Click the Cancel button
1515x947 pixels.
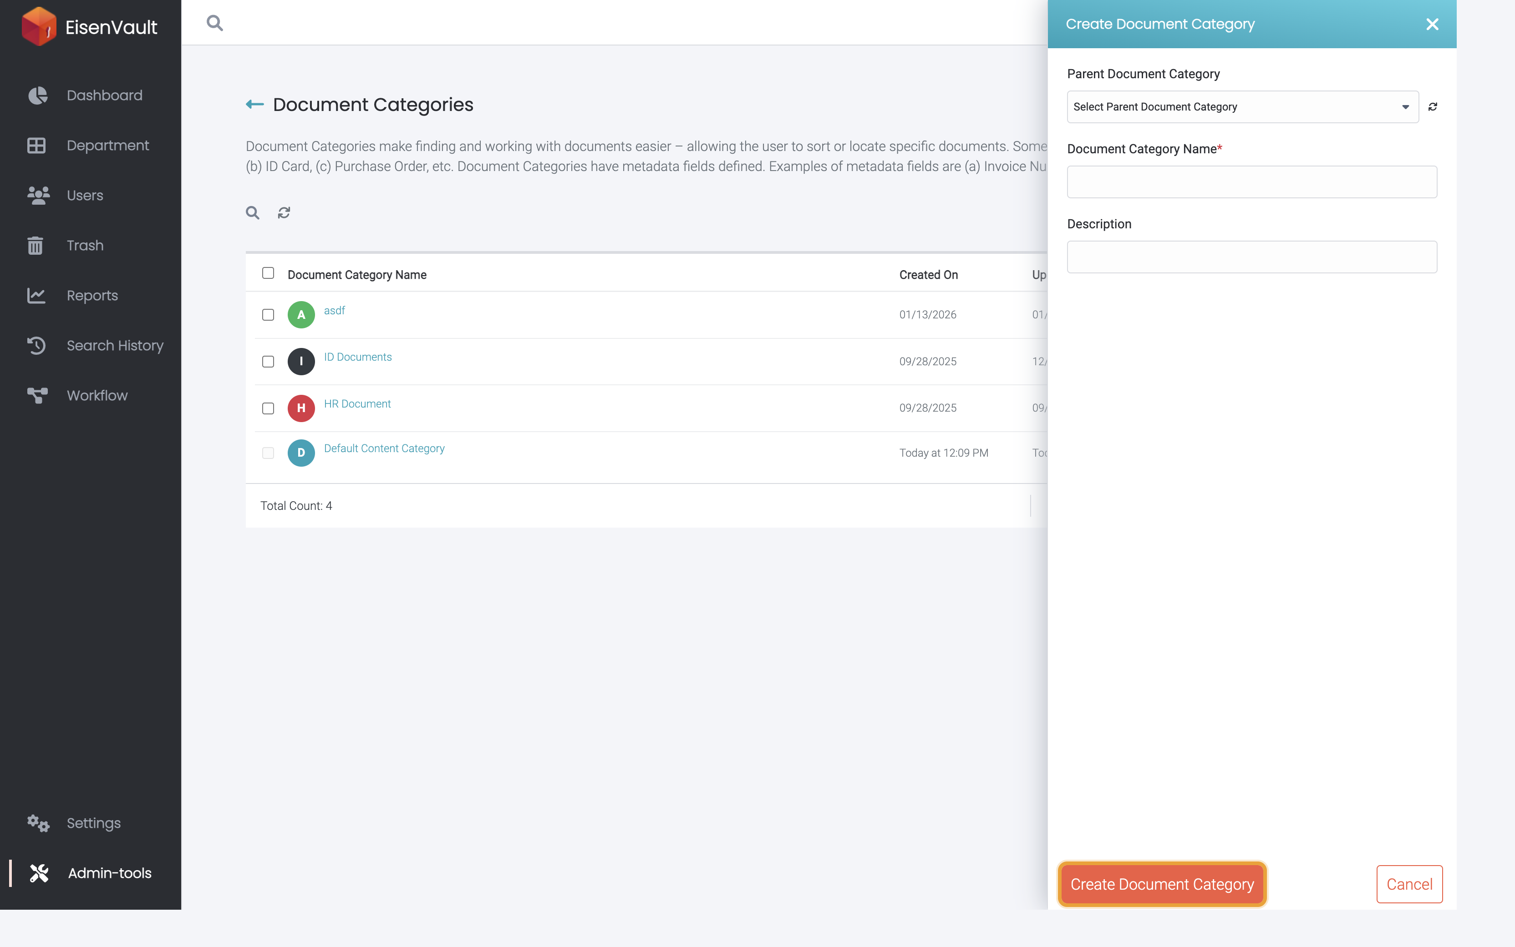click(x=1409, y=884)
